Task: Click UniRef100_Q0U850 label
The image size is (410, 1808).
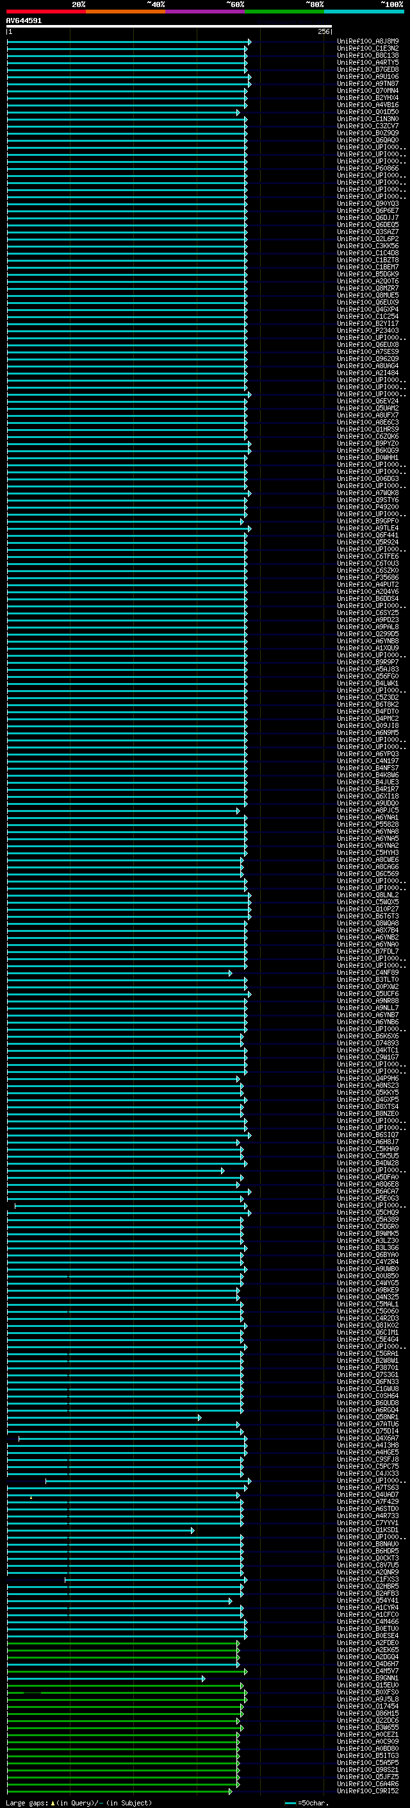Action: tap(368, 1276)
